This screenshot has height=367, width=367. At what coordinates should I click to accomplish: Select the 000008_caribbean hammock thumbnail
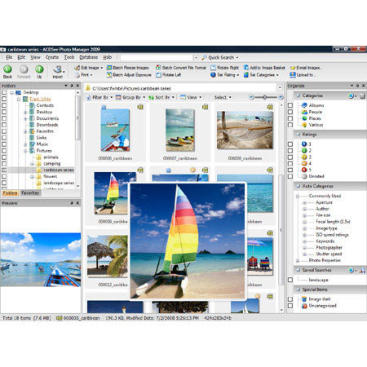tap(245, 130)
